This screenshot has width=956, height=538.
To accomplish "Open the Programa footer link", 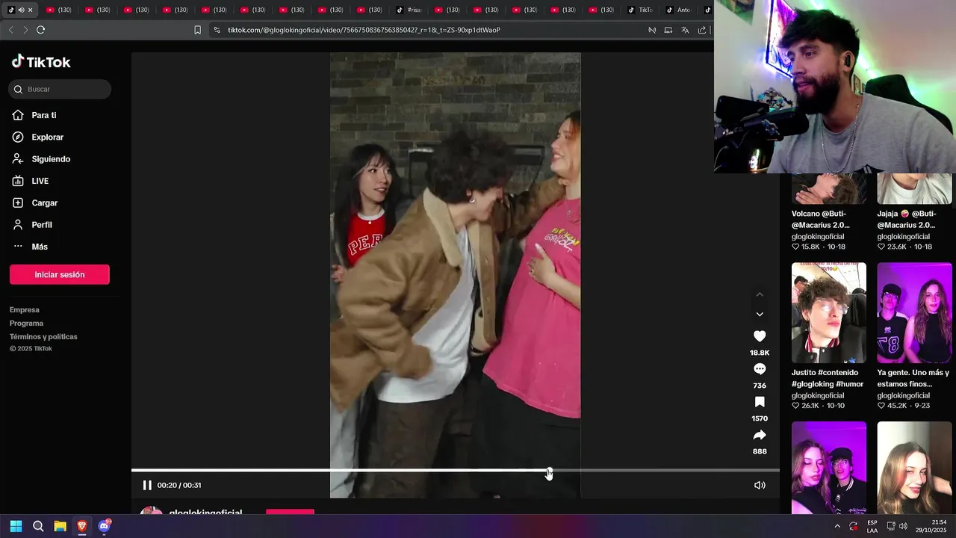I will (x=27, y=323).
